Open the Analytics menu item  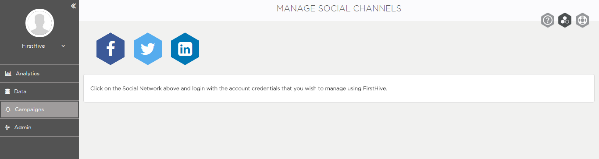coord(39,74)
